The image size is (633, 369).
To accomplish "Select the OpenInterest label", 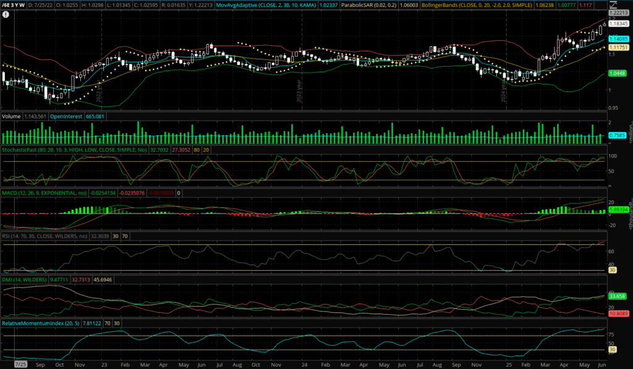I will coord(66,117).
